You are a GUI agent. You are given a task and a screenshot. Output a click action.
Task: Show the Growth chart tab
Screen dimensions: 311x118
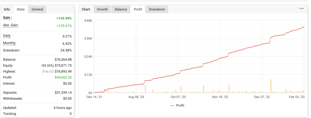(x=102, y=9)
